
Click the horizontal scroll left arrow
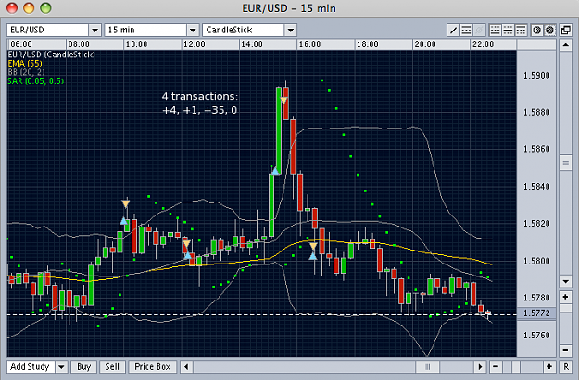[x=186, y=367]
